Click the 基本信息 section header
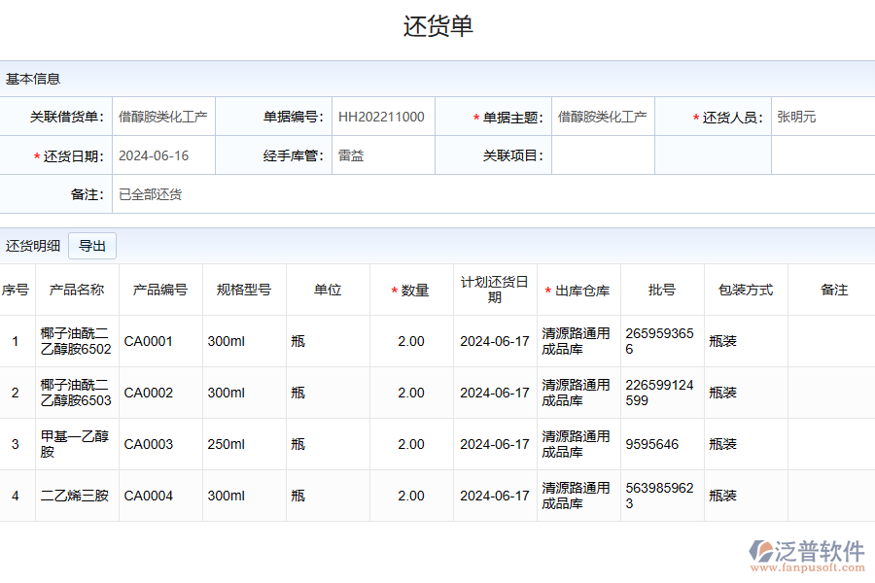This screenshot has width=875, height=583. (31, 79)
